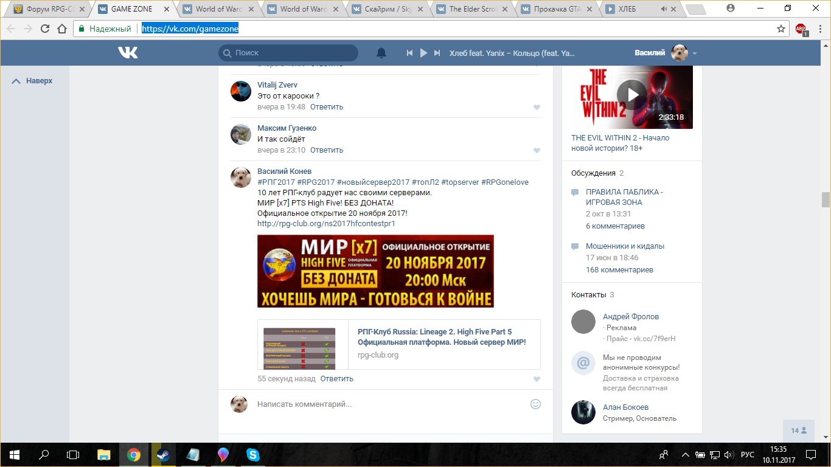Switch to Прокачка GTA tab
This screenshot has width=831, height=467.
pyautogui.click(x=557, y=9)
